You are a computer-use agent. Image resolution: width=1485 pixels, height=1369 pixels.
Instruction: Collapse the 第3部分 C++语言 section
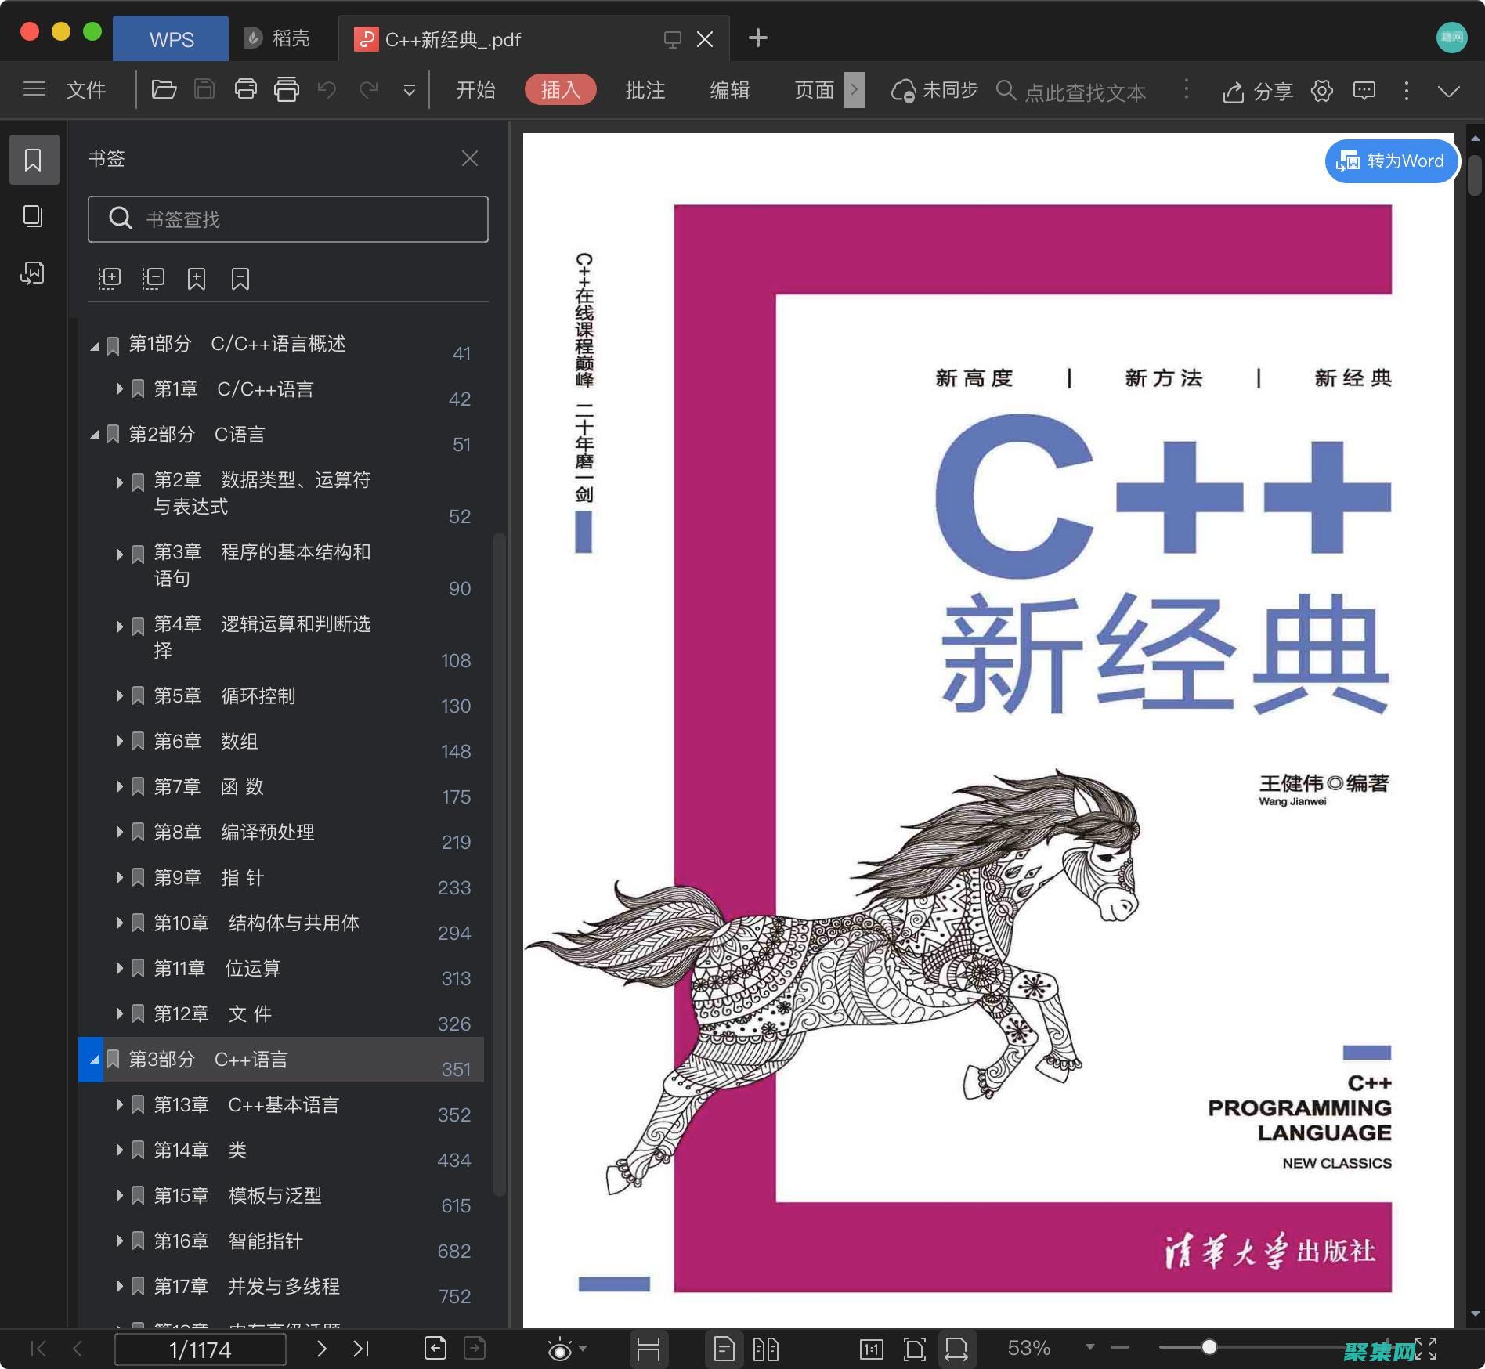94,1060
